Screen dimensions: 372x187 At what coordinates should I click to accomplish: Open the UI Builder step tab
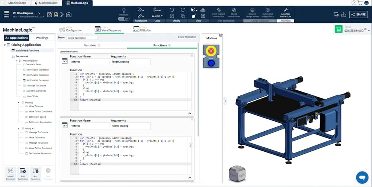tap(143, 29)
